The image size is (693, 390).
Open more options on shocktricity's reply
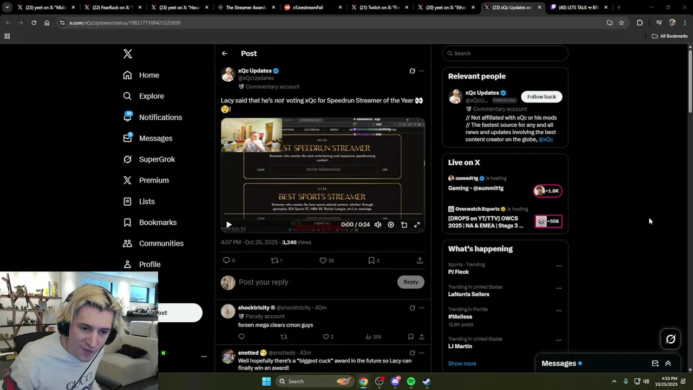click(422, 308)
